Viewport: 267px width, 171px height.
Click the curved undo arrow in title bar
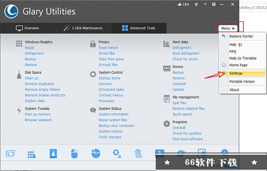point(205,4)
